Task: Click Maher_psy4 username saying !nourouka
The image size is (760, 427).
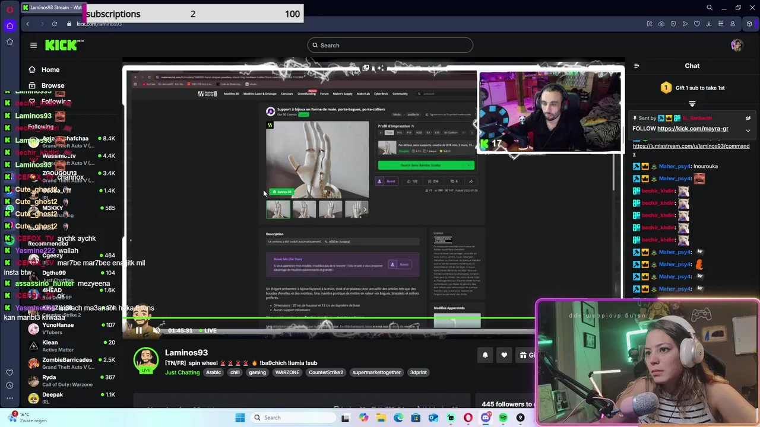Action: (x=674, y=166)
